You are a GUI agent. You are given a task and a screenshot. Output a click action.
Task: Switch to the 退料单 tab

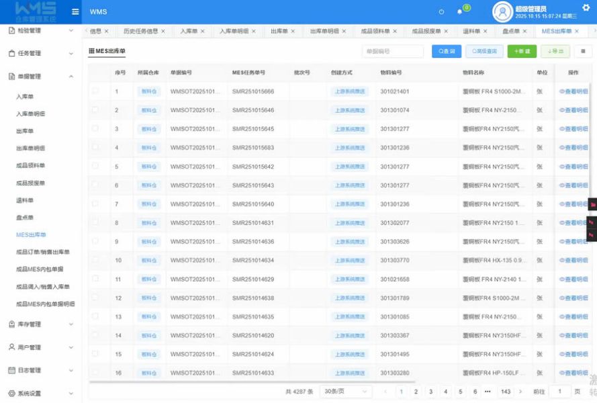(x=471, y=32)
